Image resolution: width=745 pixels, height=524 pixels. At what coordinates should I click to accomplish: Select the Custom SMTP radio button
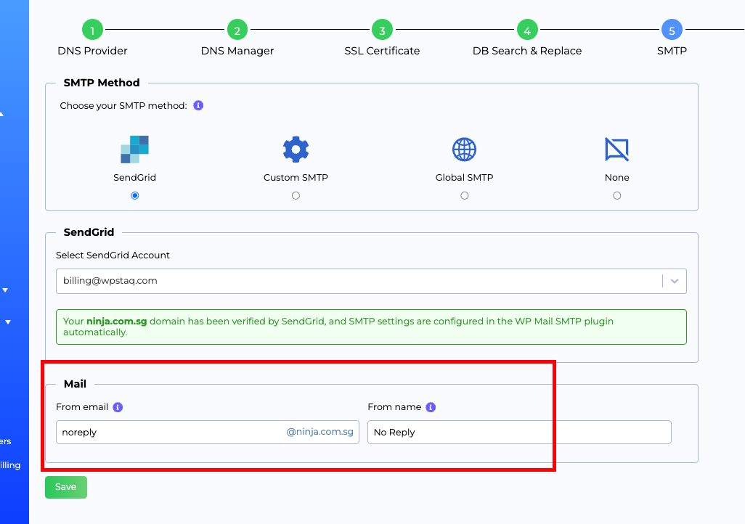[x=296, y=196]
